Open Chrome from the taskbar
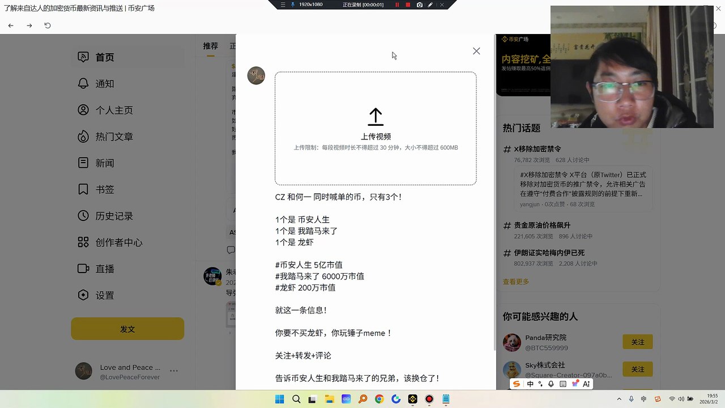Screen dimensions: 725x408 [x=379, y=399]
